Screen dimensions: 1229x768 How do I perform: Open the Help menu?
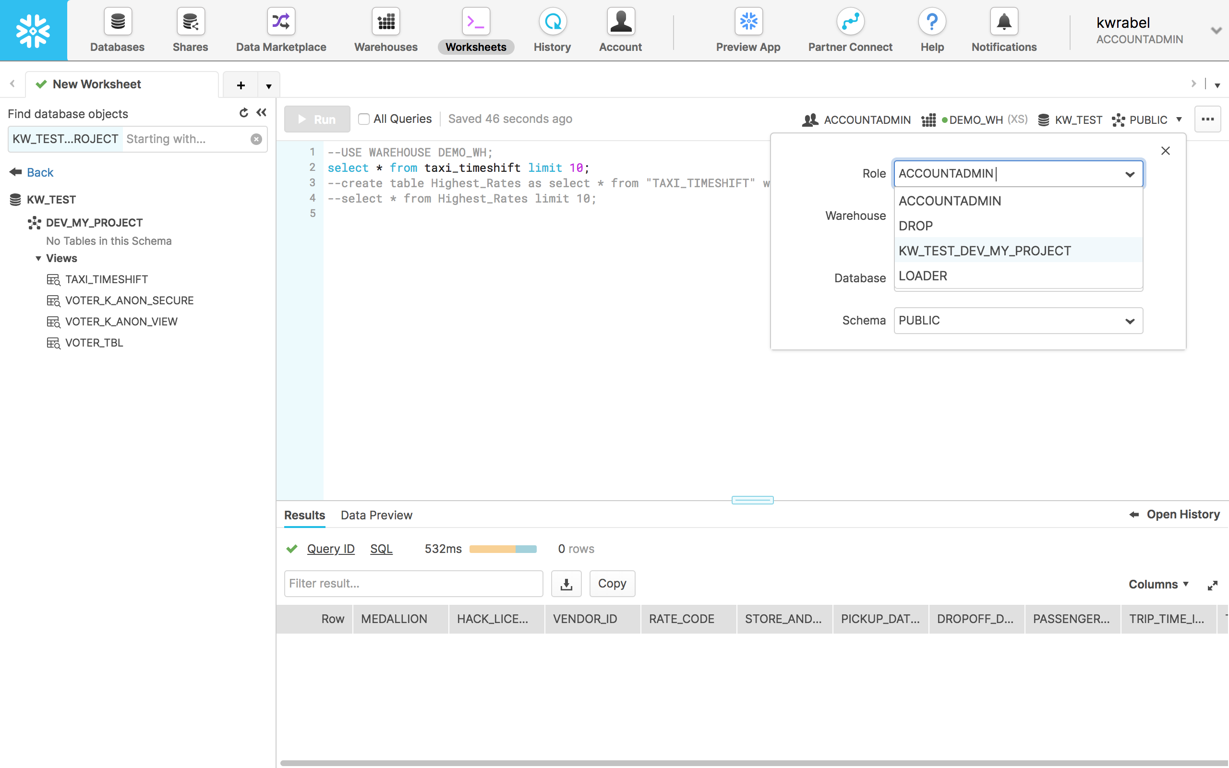click(x=932, y=30)
